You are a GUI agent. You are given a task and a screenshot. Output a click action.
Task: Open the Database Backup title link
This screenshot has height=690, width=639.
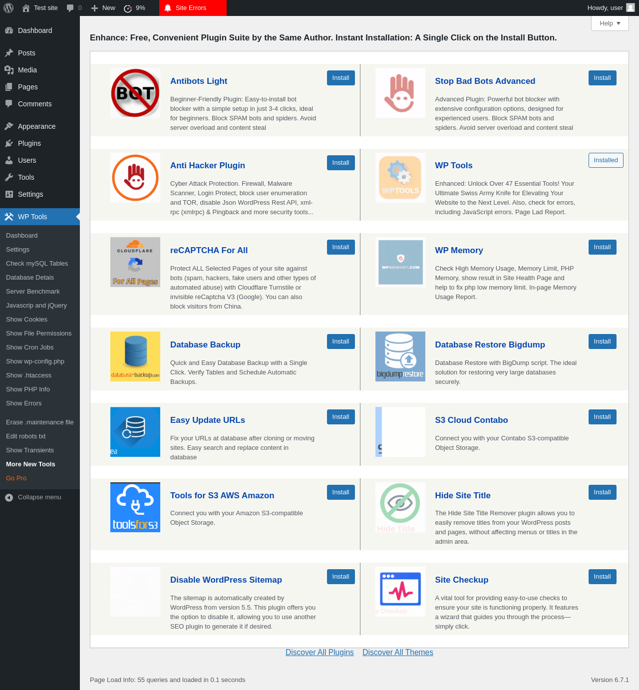click(205, 345)
